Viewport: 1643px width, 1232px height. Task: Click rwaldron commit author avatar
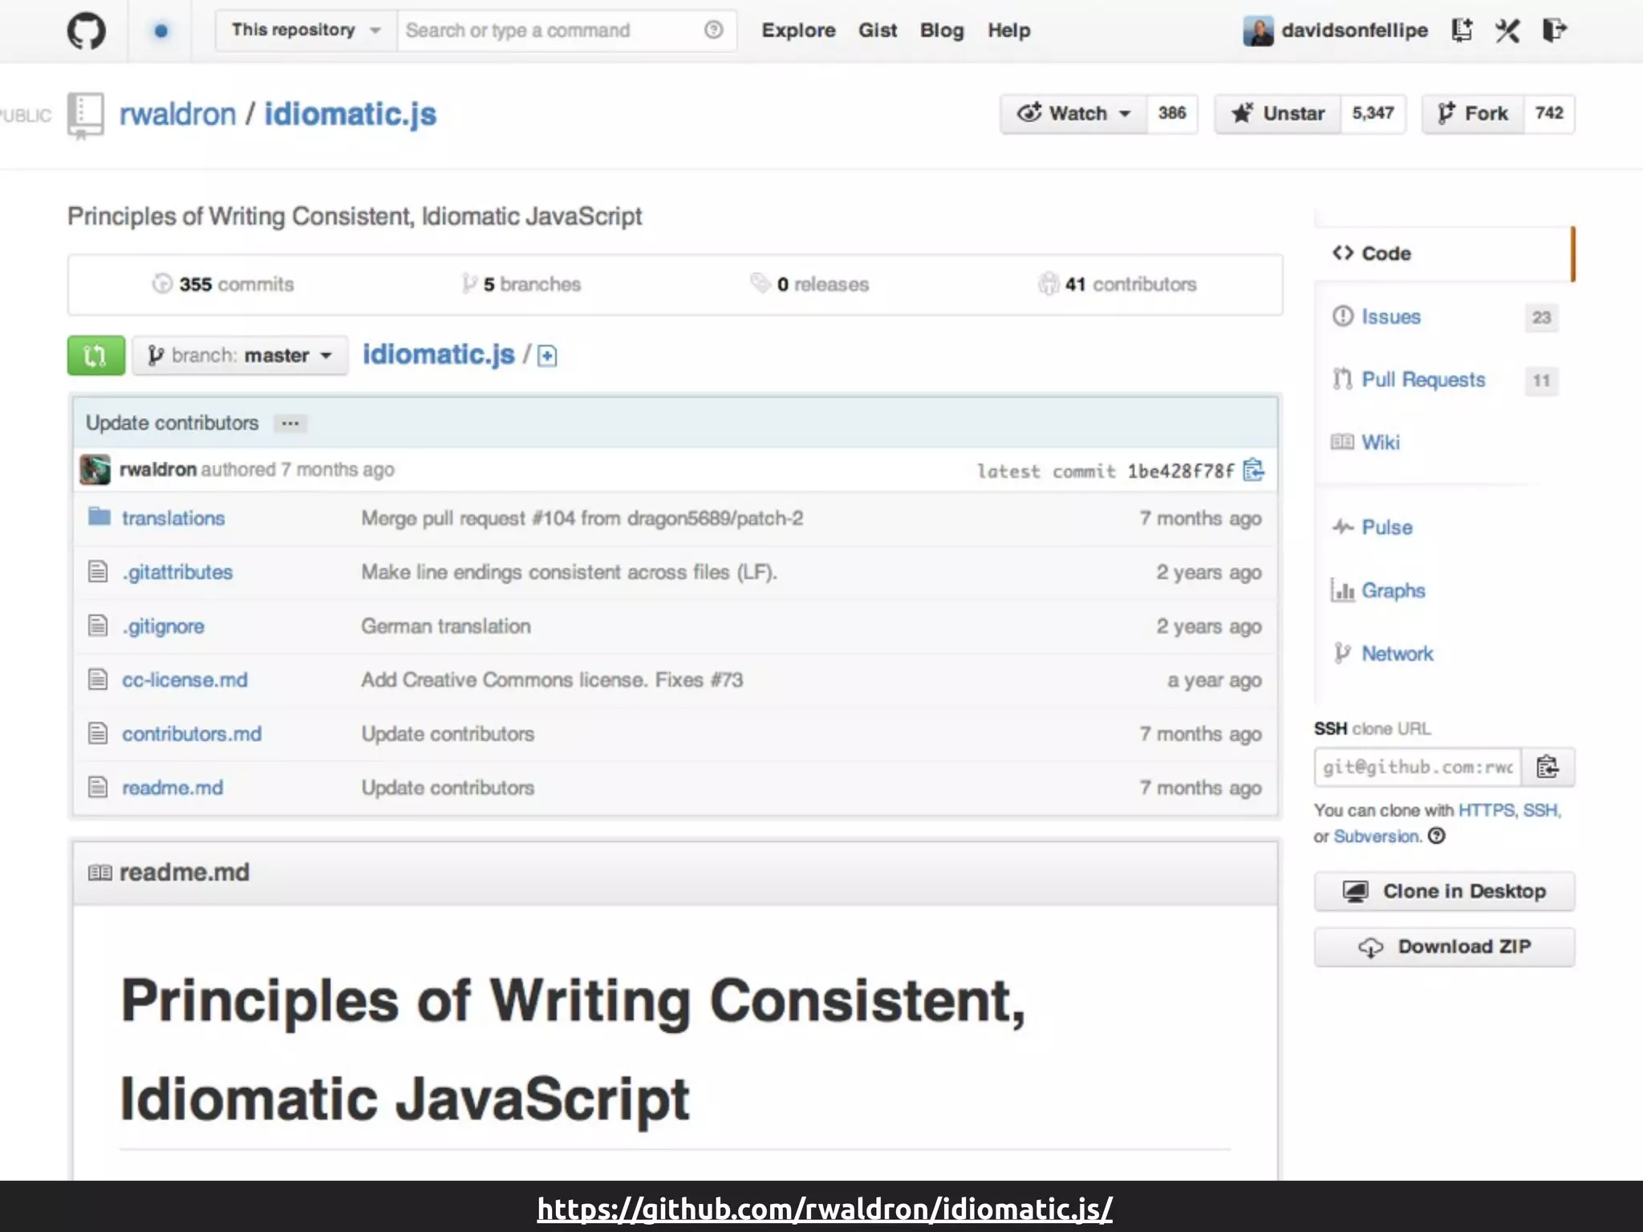[95, 469]
